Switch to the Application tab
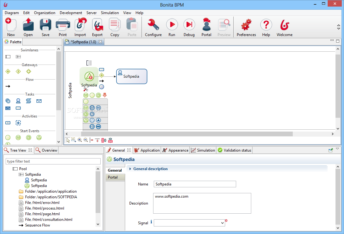The width and height of the screenshot is (344, 234). point(147,150)
